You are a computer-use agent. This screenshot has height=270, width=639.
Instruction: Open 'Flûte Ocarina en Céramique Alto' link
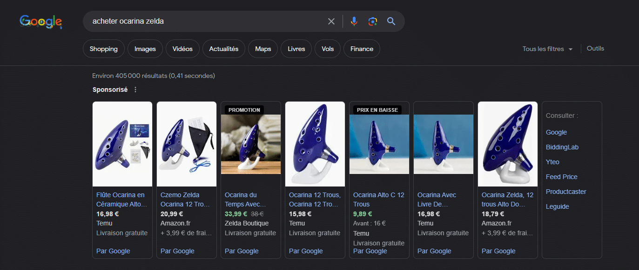pos(122,199)
